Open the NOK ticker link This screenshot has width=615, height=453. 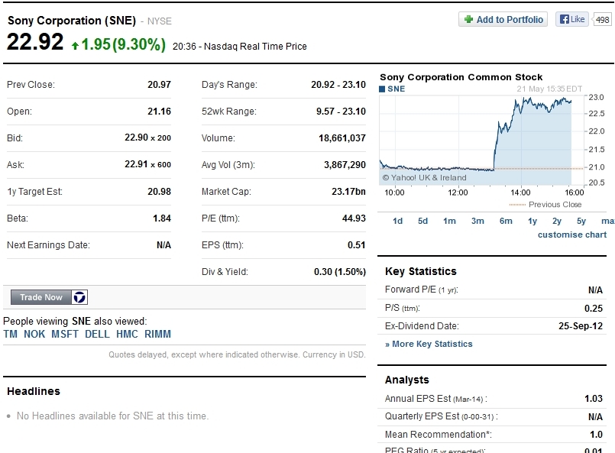[x=34, y=334]
